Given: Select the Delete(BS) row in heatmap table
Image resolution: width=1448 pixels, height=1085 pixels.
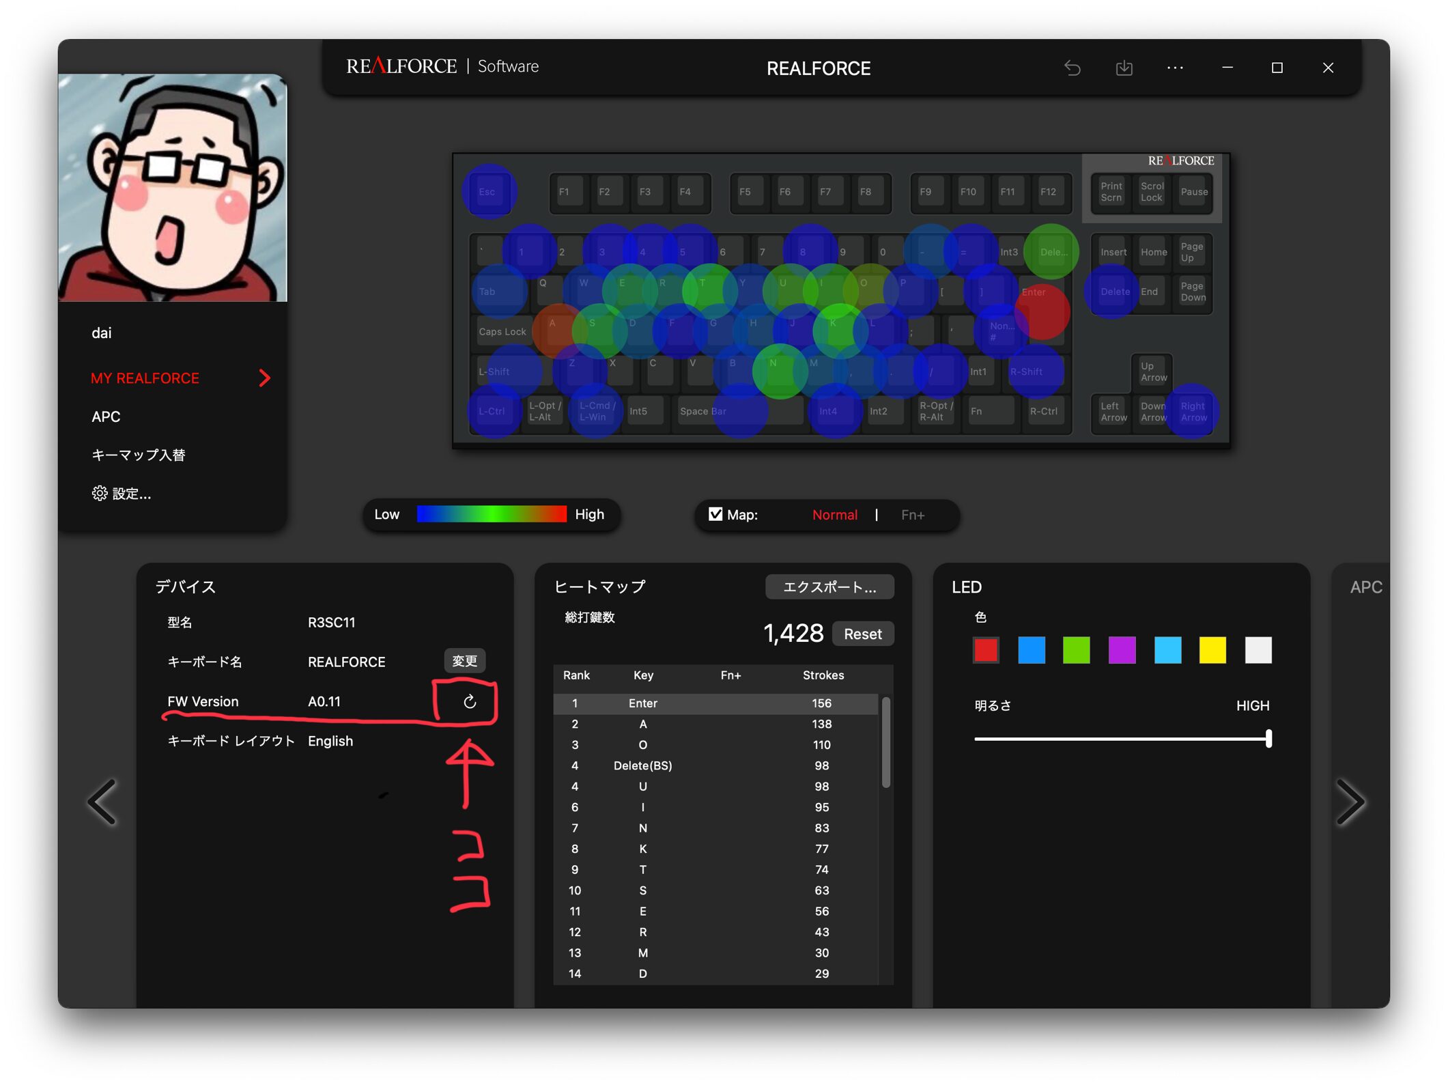Looking at the screenshot, I should (x=715, y=766).
